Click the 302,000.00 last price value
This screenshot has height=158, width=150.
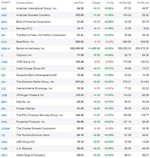[77, 48]
